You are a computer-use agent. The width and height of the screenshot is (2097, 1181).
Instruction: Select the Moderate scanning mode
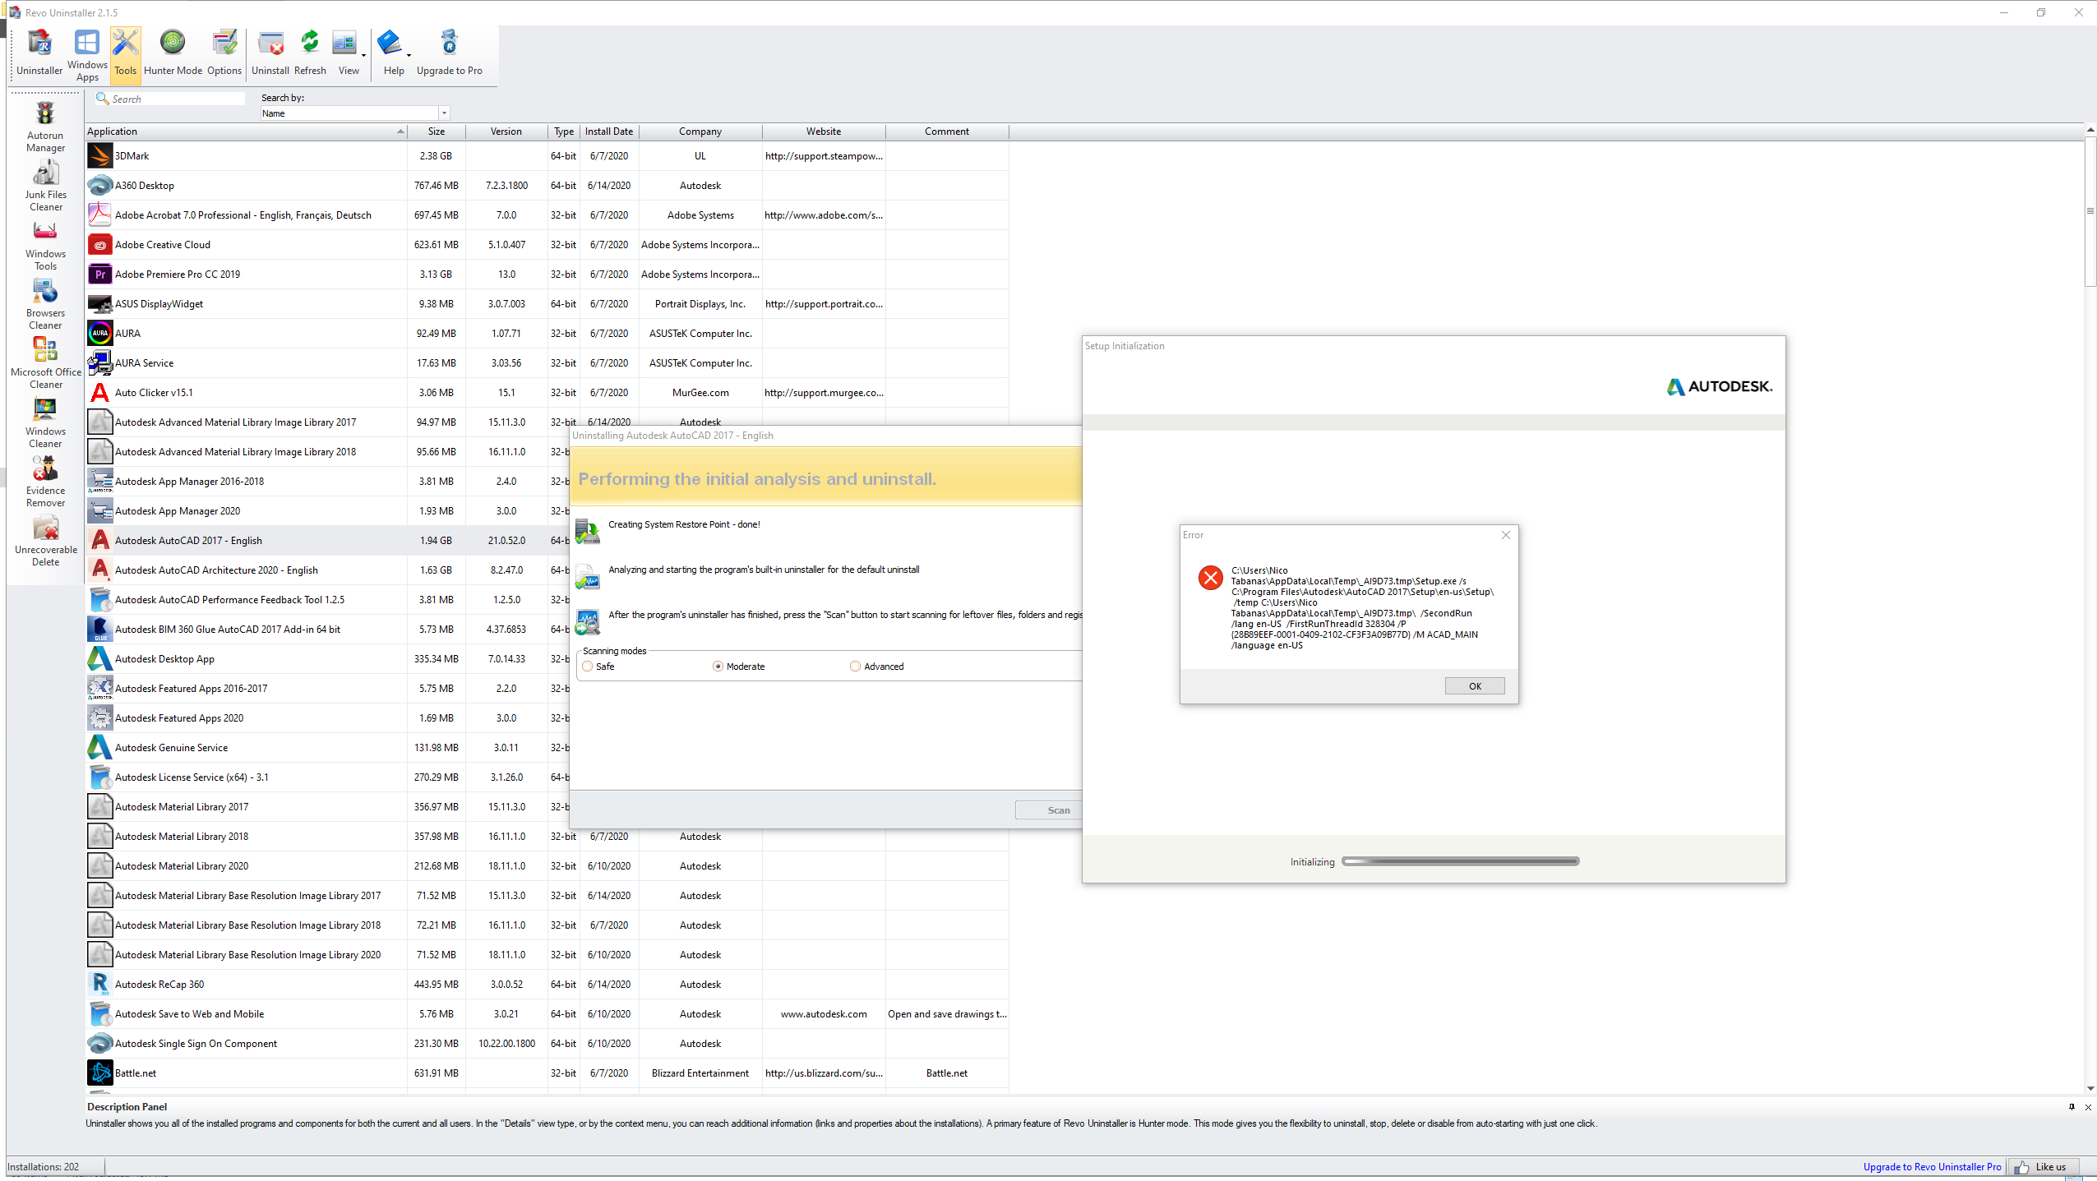pyautogui.click(x=718, y=667)
